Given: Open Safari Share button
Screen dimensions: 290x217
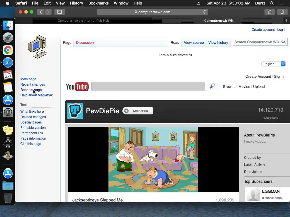Looking at the screenshot, I should click(x=270, y=12).
